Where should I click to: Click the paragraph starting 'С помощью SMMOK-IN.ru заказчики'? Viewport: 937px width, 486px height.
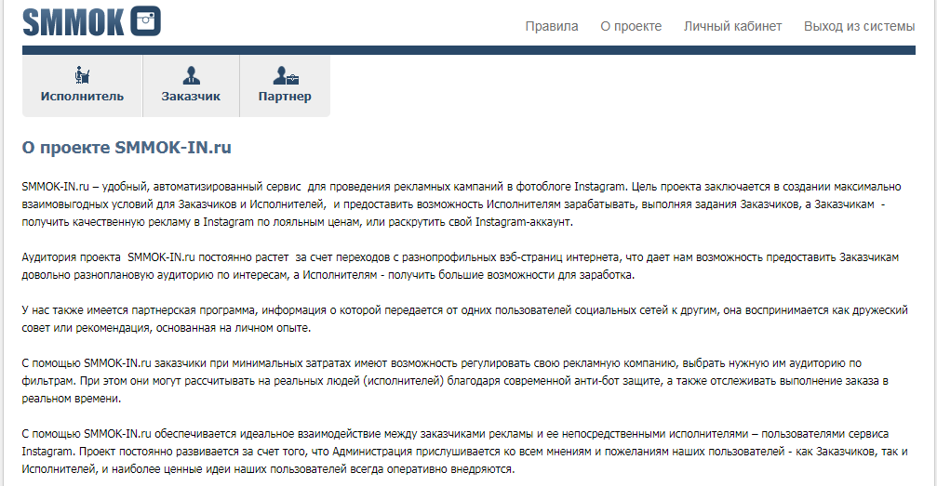(x=455, y=381)
